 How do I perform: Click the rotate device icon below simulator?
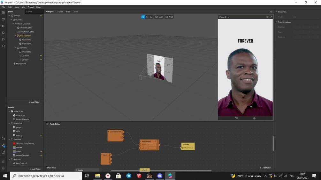254,118
